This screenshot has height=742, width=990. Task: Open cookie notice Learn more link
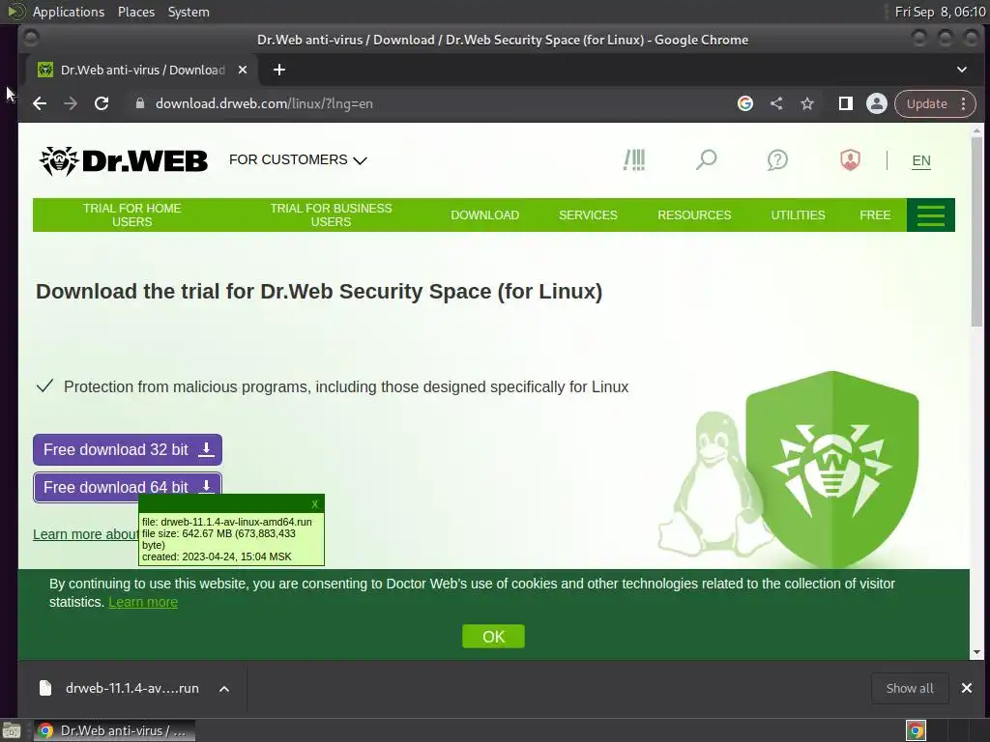pos(143,602)
